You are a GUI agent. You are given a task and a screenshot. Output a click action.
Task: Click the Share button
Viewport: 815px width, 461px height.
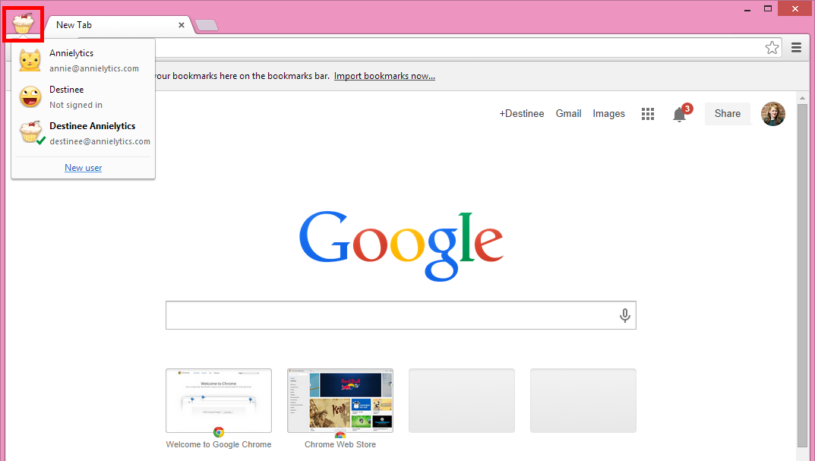pyautogui.click(x=727, y=114)
